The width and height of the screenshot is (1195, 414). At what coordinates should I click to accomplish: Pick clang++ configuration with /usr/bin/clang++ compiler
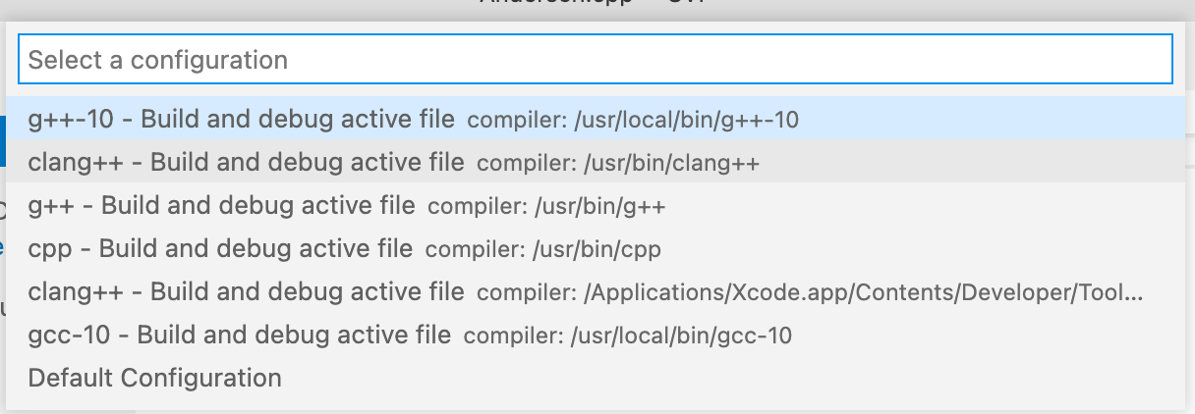click(596, 163)
